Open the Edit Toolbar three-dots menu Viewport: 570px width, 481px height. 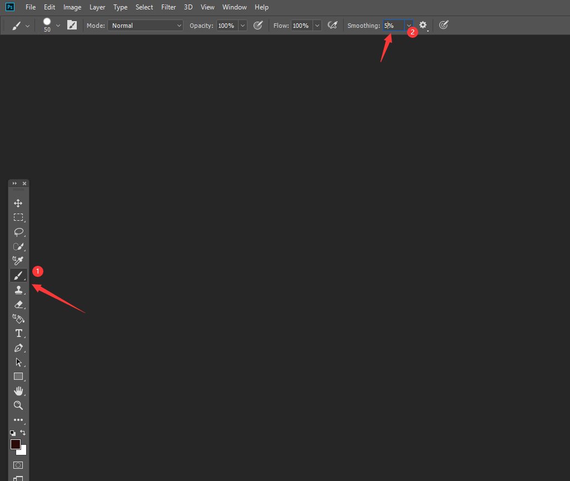[18, 420]
